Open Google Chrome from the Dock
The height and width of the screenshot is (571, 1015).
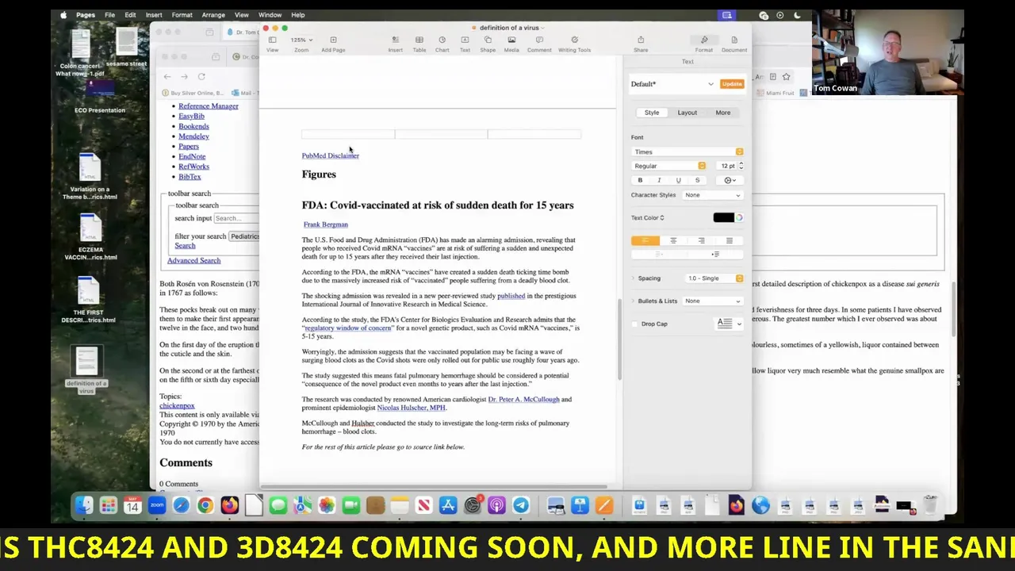[x=205, y=505]
